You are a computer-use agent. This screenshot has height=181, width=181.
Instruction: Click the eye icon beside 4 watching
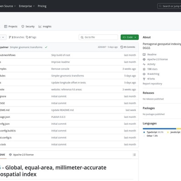pyautogui.click(x=144, y=74)
